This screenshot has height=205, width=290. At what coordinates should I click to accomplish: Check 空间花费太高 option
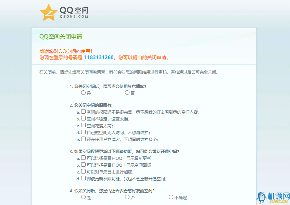84,125
